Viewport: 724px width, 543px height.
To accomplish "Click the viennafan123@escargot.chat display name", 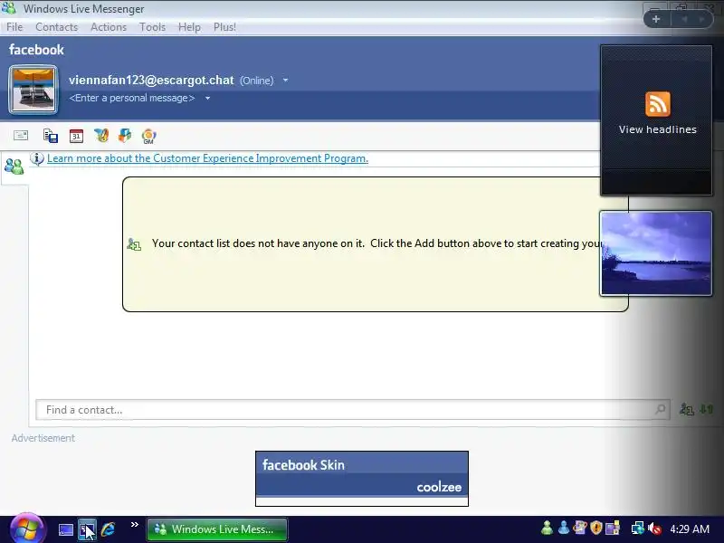I will click(151, 80).
